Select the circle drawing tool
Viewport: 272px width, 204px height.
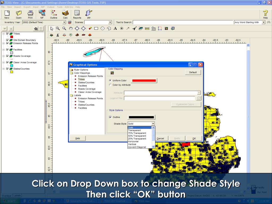(103, 28)
